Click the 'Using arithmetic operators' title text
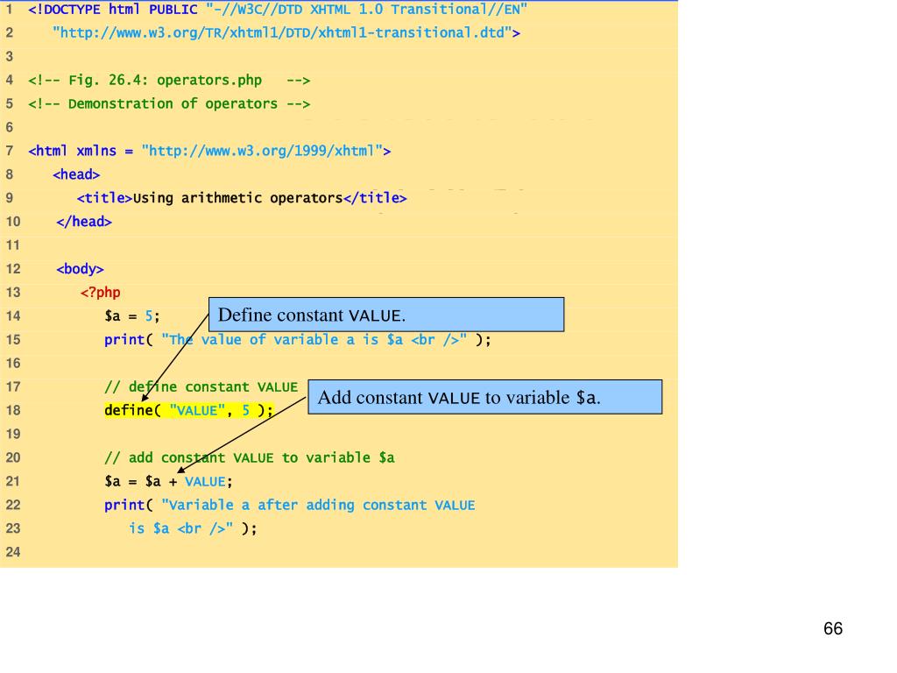The image size is (897, 673). [x=237, y=198]
